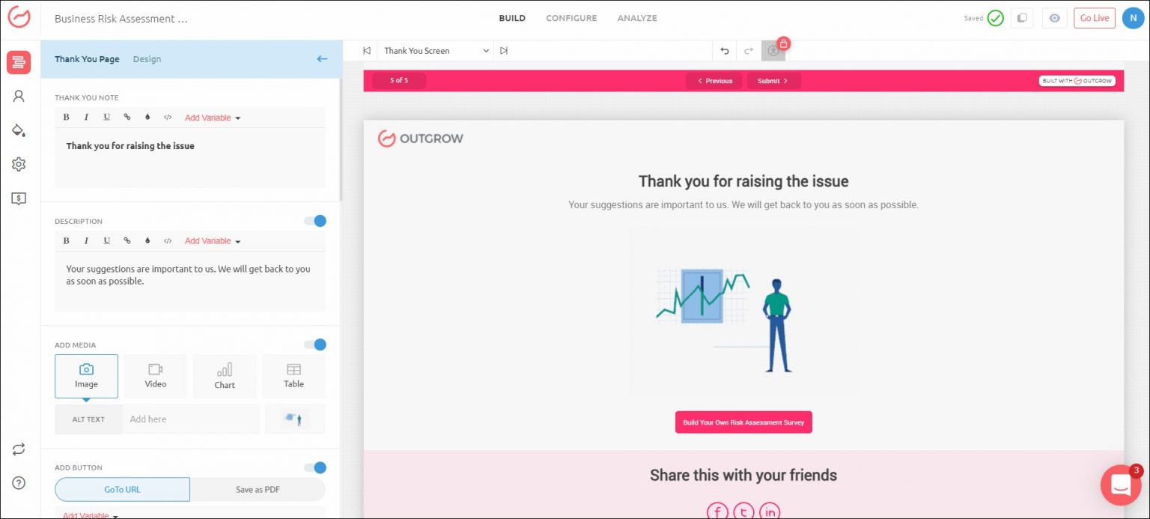Viewport: 1150px width, 519px height.
Task: Open Add Variable dropdown in Description
Action: (213, 241)
